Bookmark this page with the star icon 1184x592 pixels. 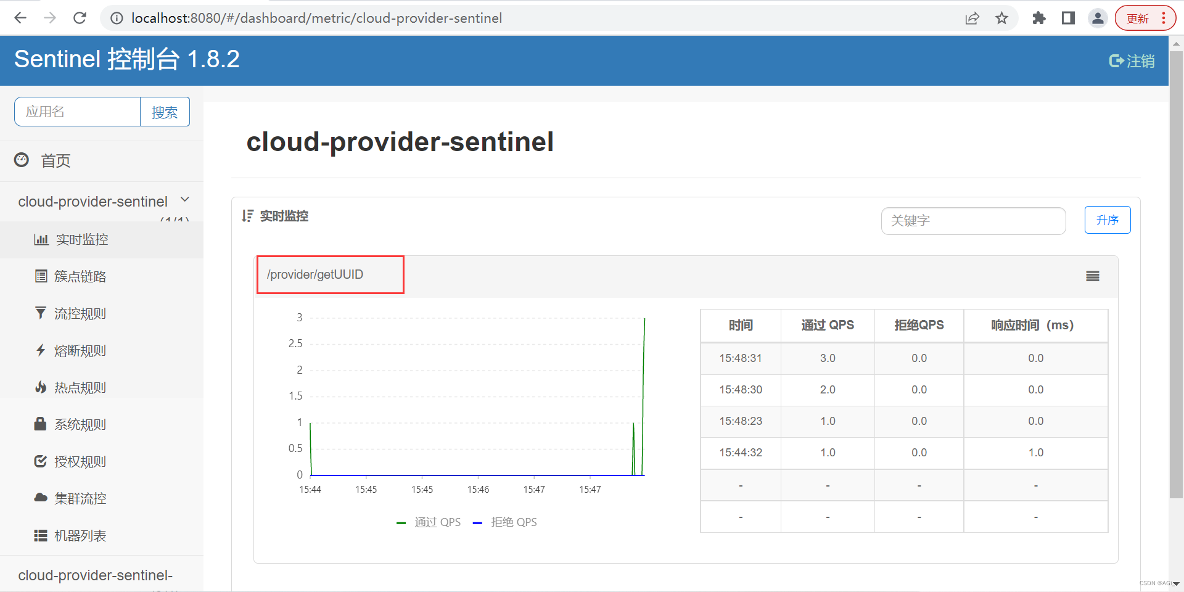tap(1001, 18)
